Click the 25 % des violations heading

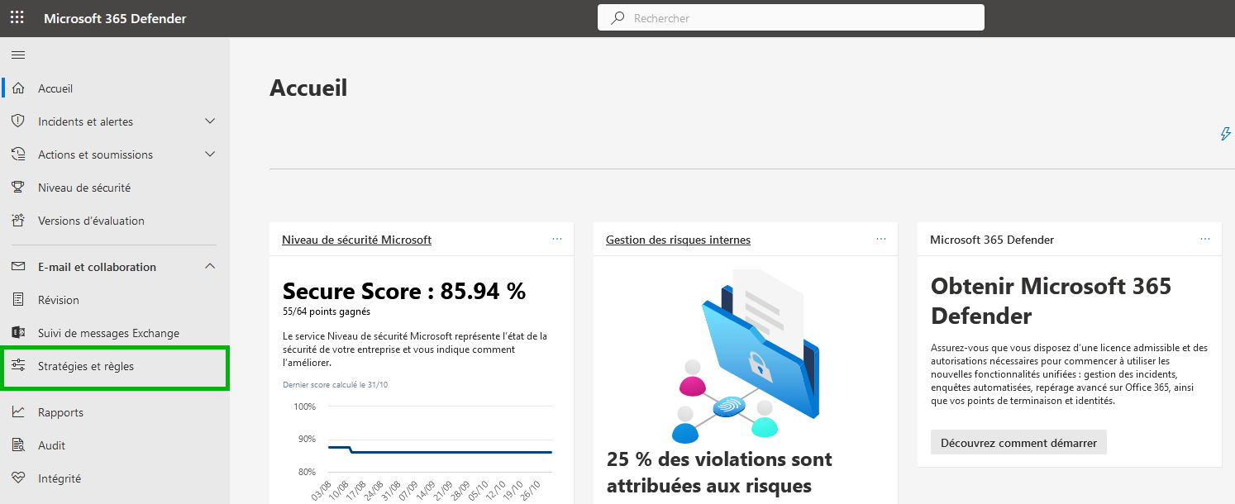(719, 472)
